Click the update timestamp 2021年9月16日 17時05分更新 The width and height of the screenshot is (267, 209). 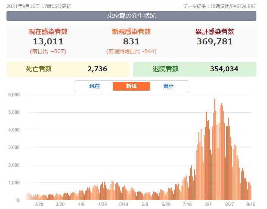tap(39, 6)
